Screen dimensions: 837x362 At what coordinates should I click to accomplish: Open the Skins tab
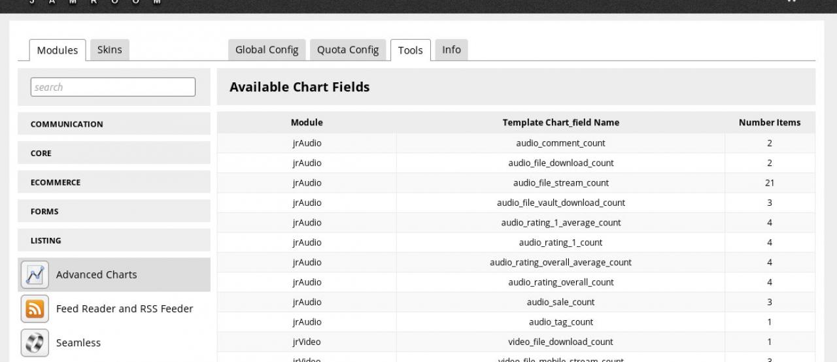[x=109, y=50]
